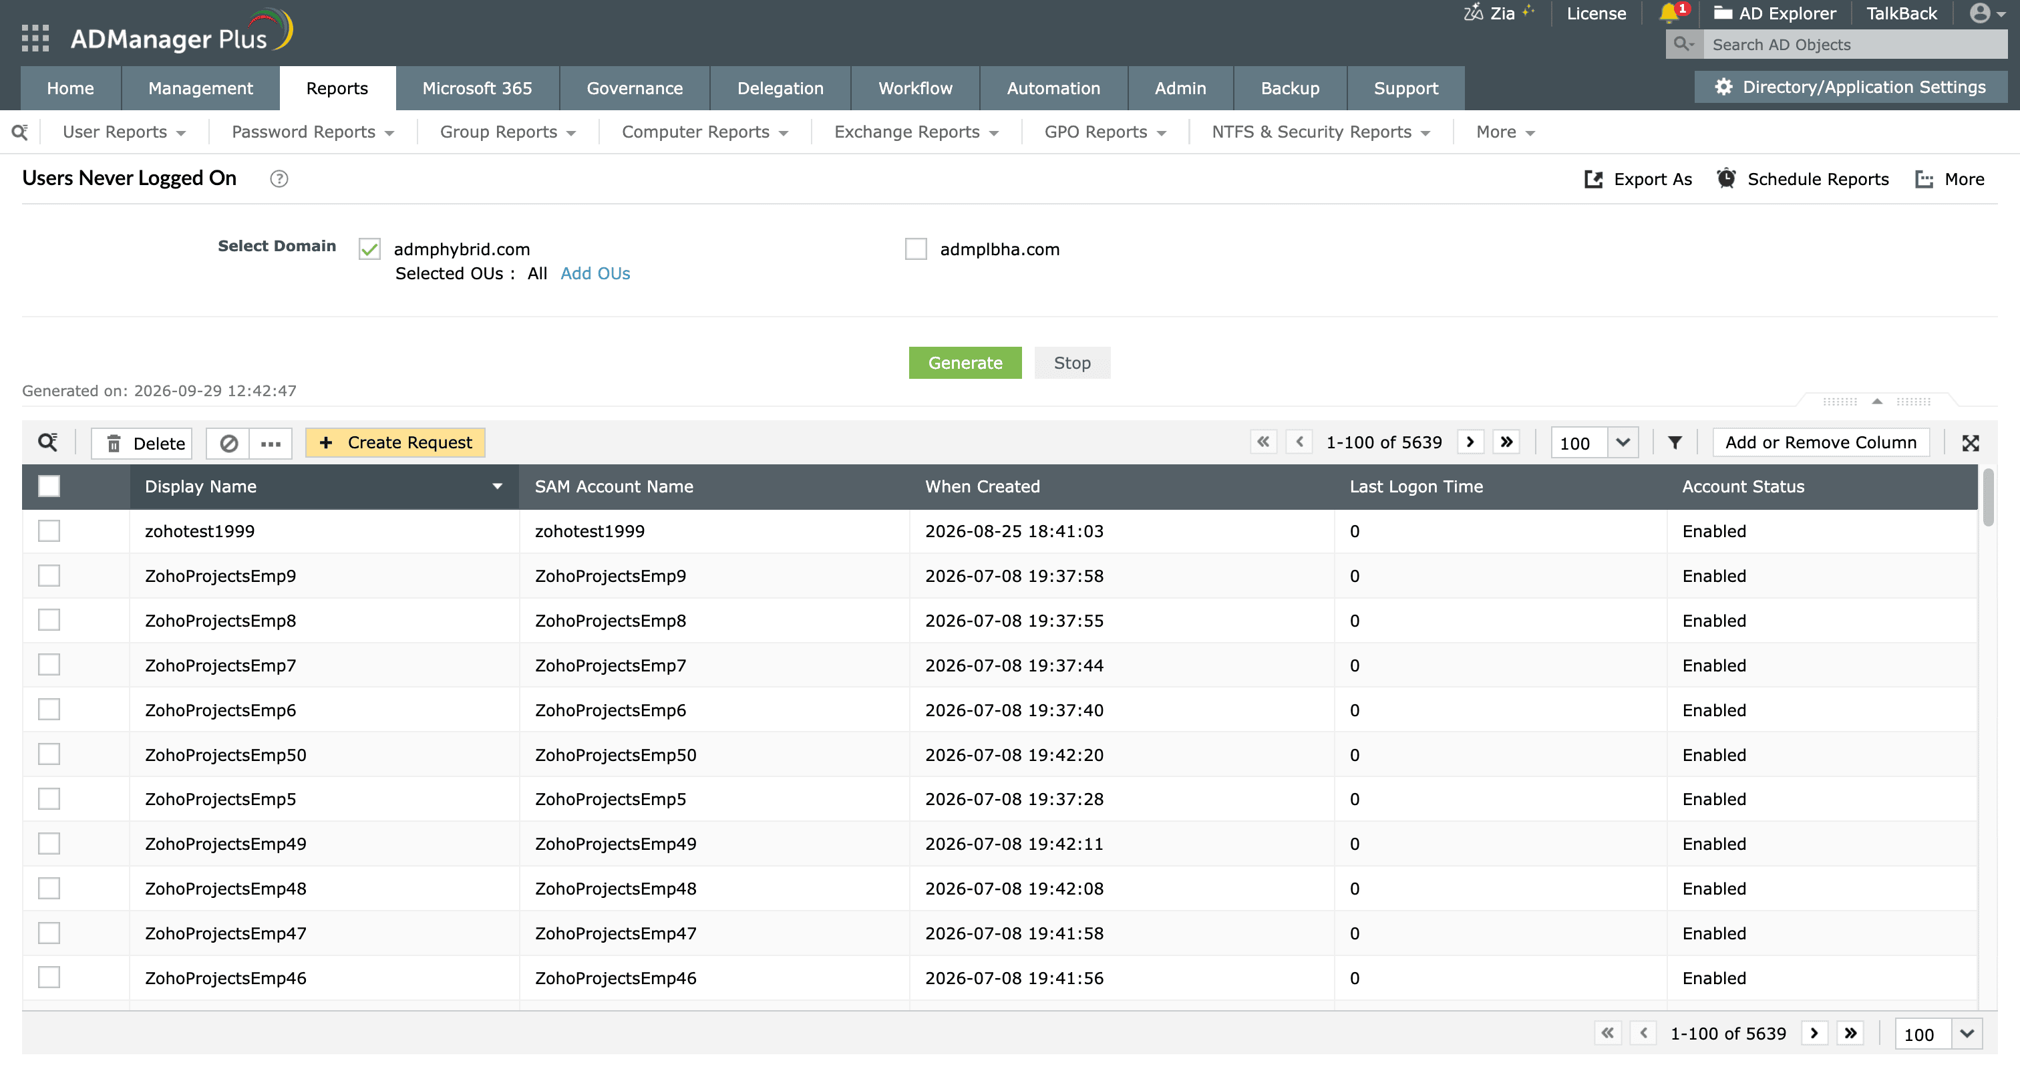Select the ZohoProjectsEmp8 row checkbox
Image resolution: width=2020 pixels, height=1073 pixels.
tap(49, 621)
